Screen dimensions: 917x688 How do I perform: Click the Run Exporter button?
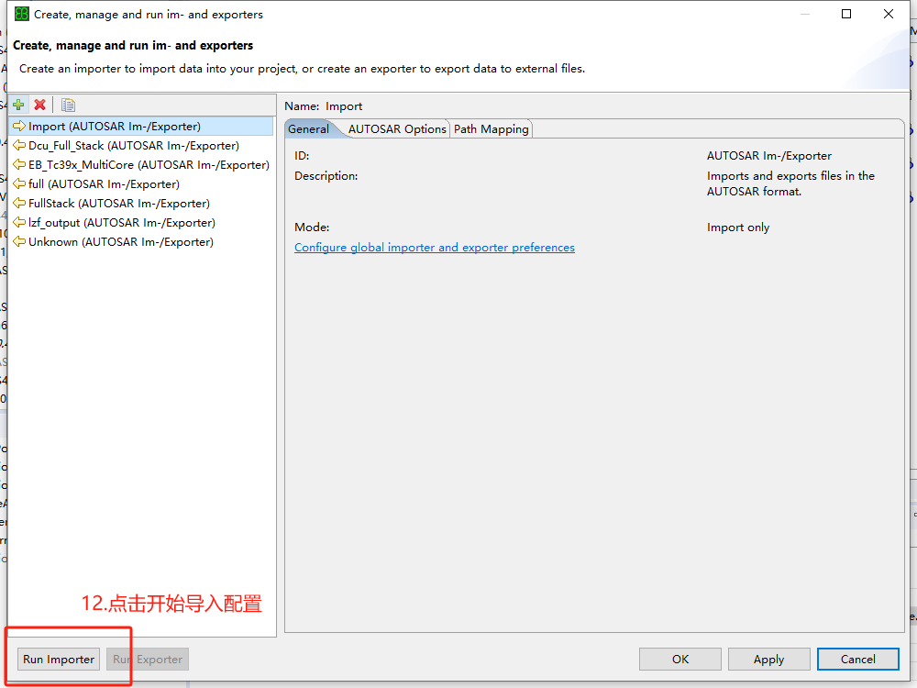click(x=148, y=659)
